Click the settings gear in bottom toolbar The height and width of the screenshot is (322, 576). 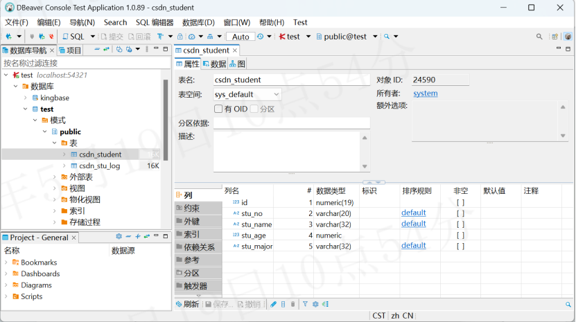[x=315, y=304]
